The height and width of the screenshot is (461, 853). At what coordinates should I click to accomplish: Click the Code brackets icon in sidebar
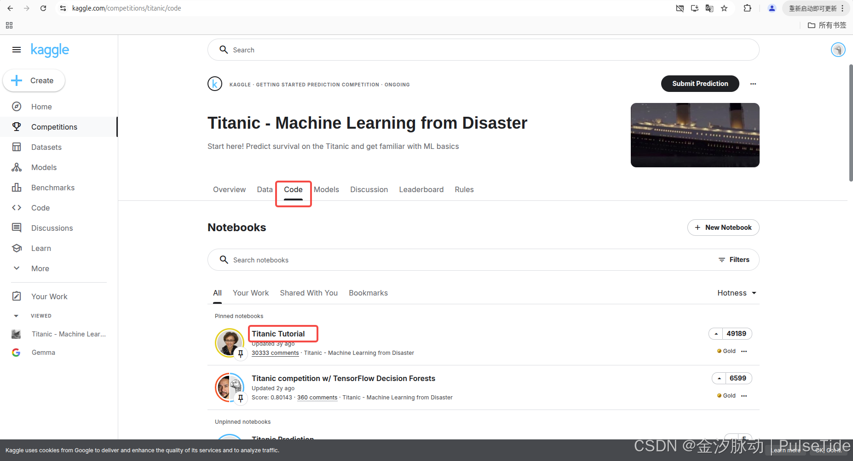17,208
